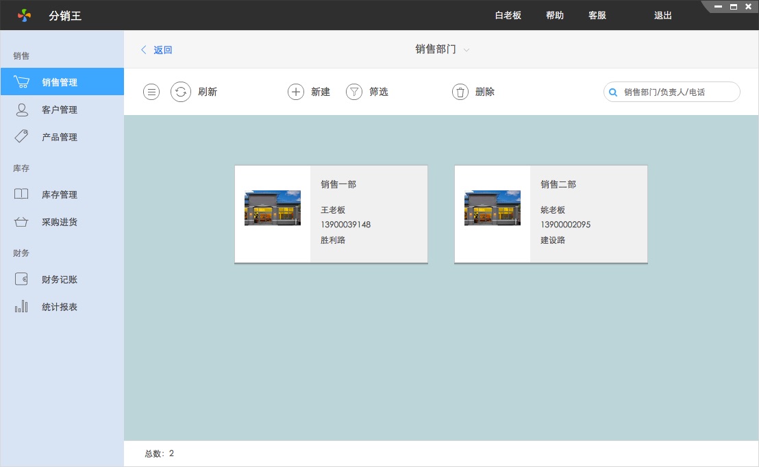Click the book icon for 库存管理
Viewport: 759px width, 467px height.
tap(22, 194)
